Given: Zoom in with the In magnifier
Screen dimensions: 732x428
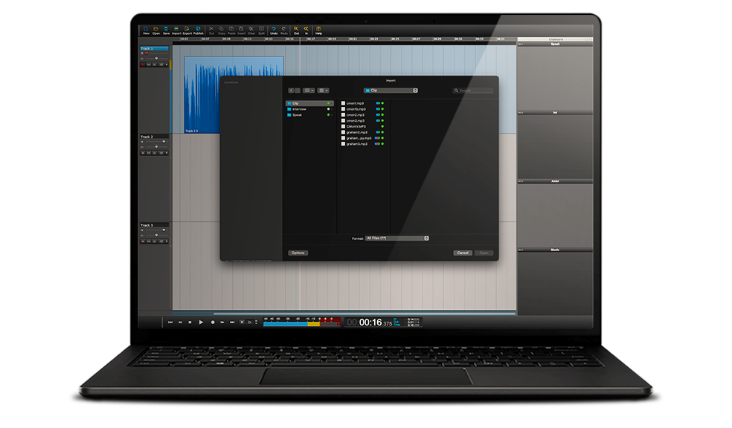Looking at the screenshot, I should tap(306, 30).
